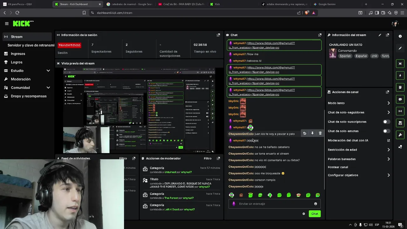This screenshot has width=407, height=229.
Task: Edit stream info with pencil icon in panel header
Action: [x=380, y=35]
